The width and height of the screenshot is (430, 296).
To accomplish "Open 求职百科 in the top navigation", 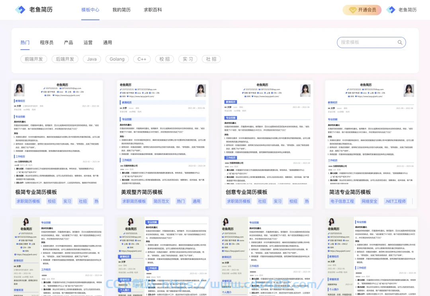I will click(x=153, y=10).
